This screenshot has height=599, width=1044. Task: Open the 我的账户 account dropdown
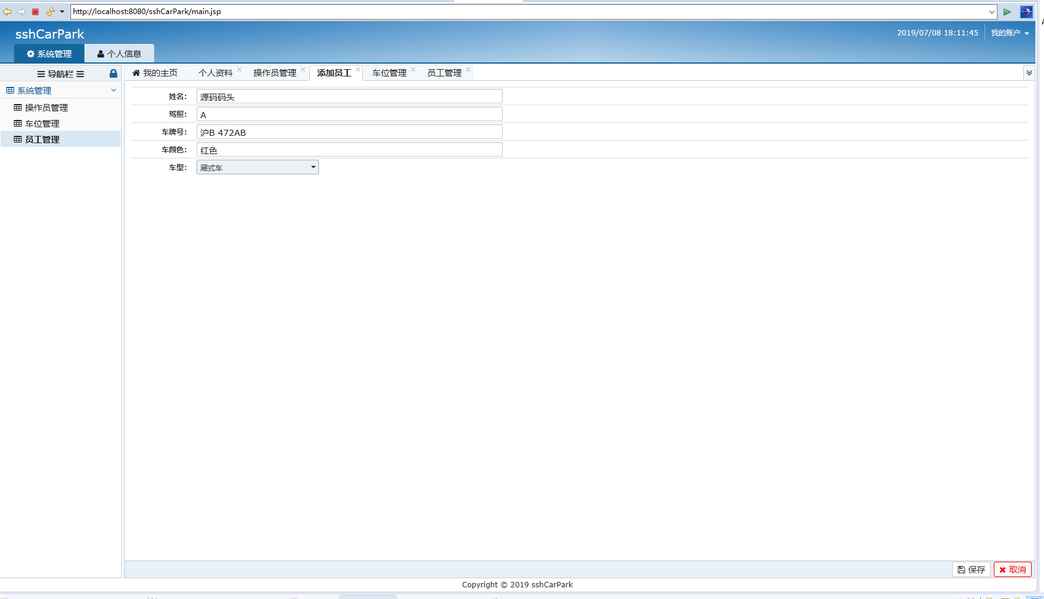click(x=1010, y=33)
